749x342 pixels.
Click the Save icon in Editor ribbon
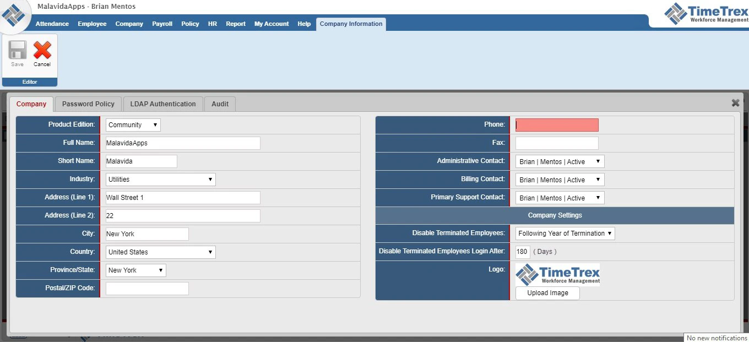(x=17, y=50)
